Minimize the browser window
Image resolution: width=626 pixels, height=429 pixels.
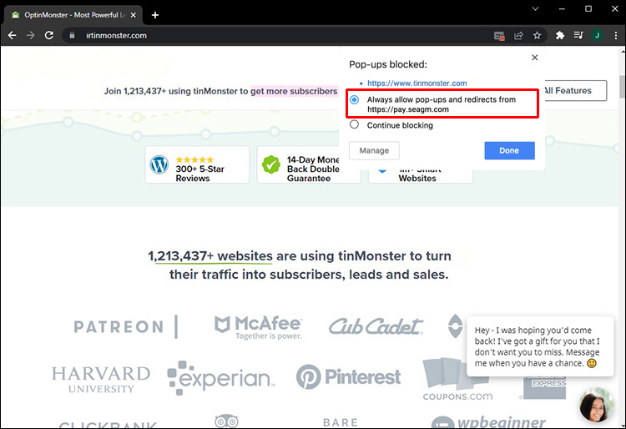pyautogui.click(x=562, y=9)
